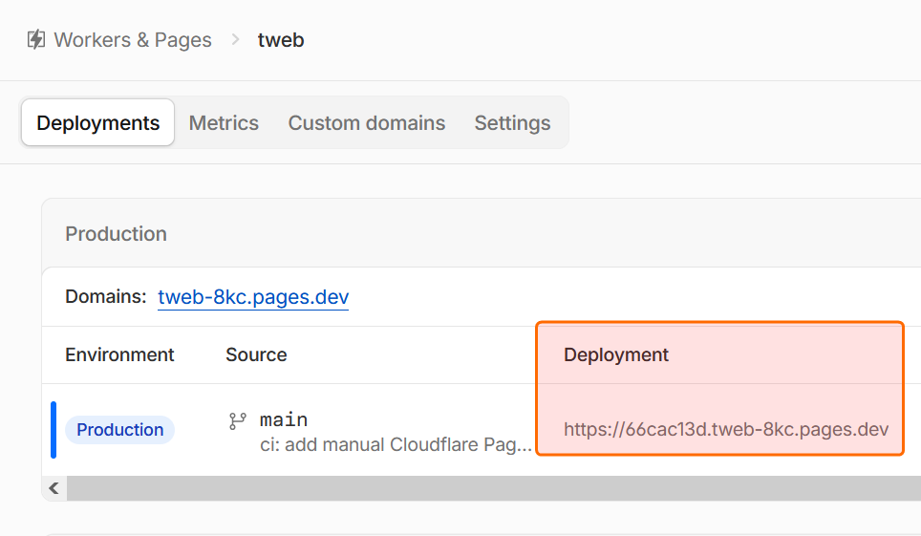This screenshot has width=921, height=536.
Task: Click the horizontal scrollbar track
Action: [x=494, y=488]
